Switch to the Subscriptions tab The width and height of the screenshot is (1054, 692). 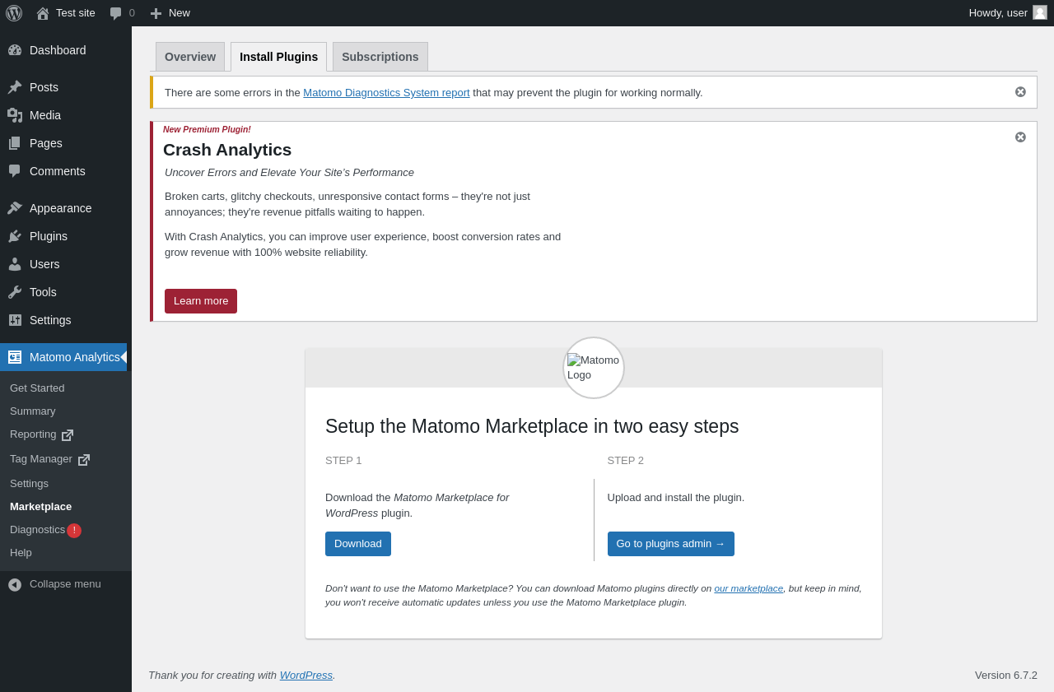tap(380, 57)
